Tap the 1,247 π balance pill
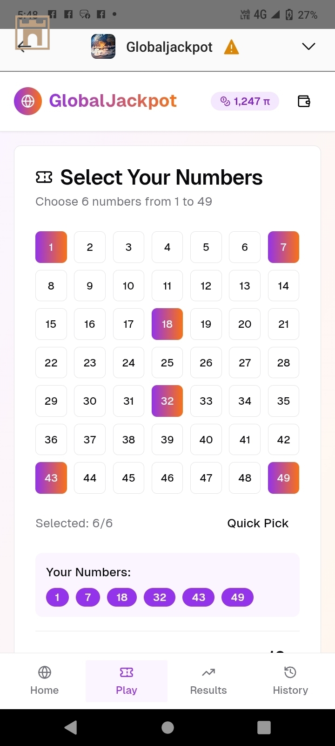 [245, 101]
